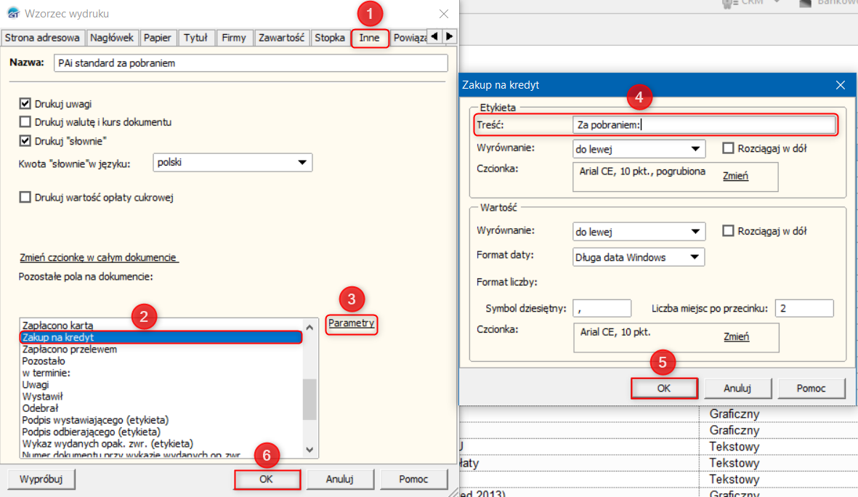Switch to the Nagłówek tab
The image size is (858, 497).
(x=112, y=38)
